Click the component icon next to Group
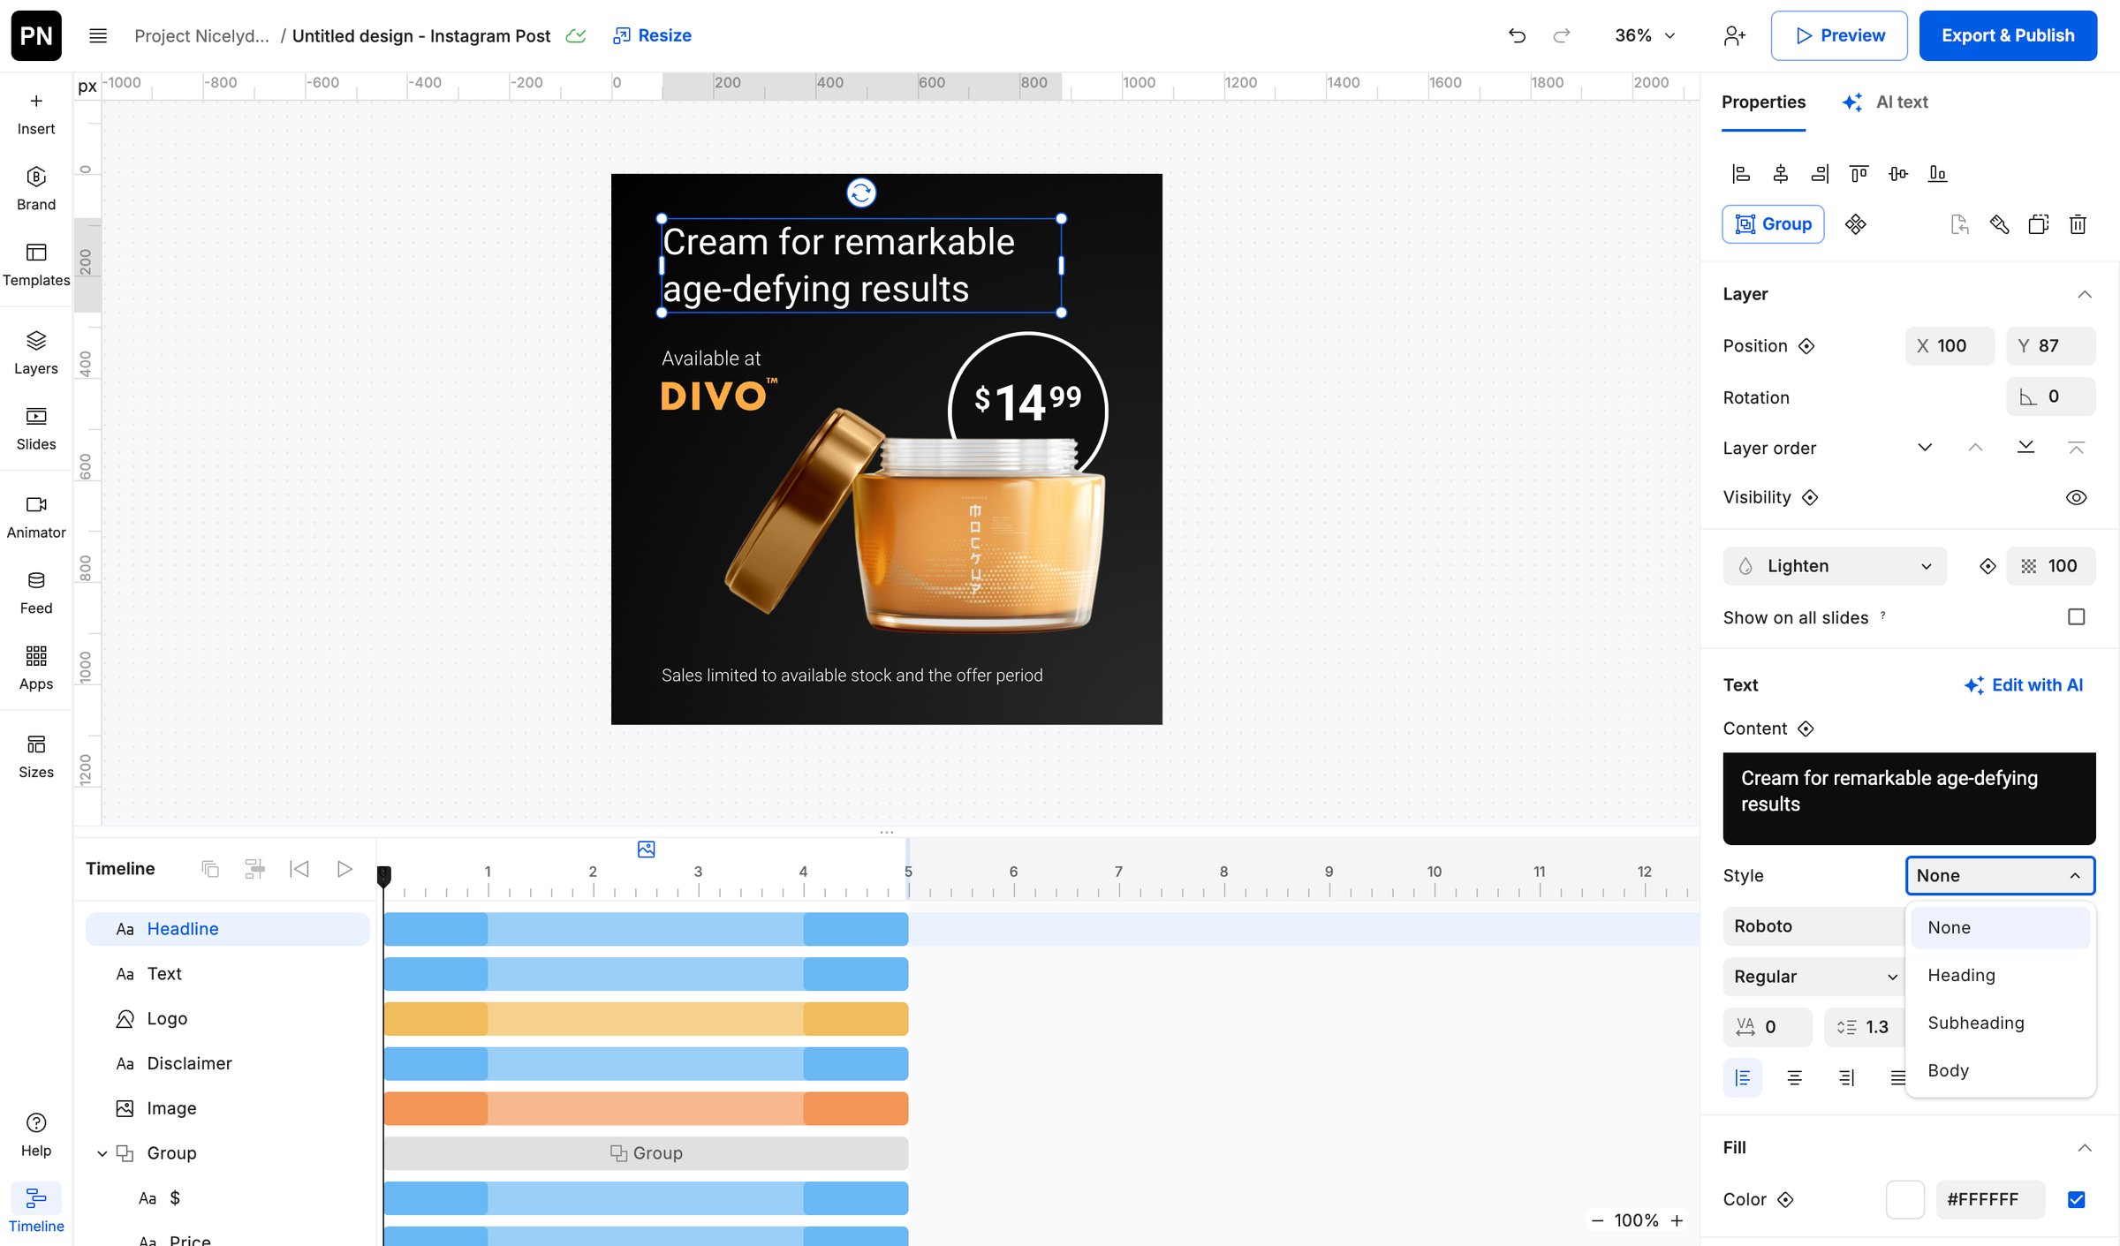Image resolution: width=2120 pixels, height=1246 pixels. 1856,224
